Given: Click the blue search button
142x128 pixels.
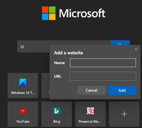Looking at the screenshot, I should pos(120,42).
